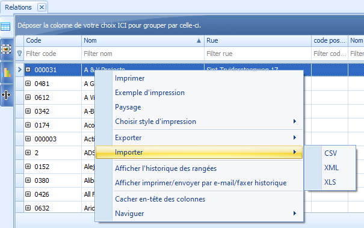Image resolution: width=364 pixels, height=228 pixels.
Task: Expand row with code 0481
Action: (28, 84)
